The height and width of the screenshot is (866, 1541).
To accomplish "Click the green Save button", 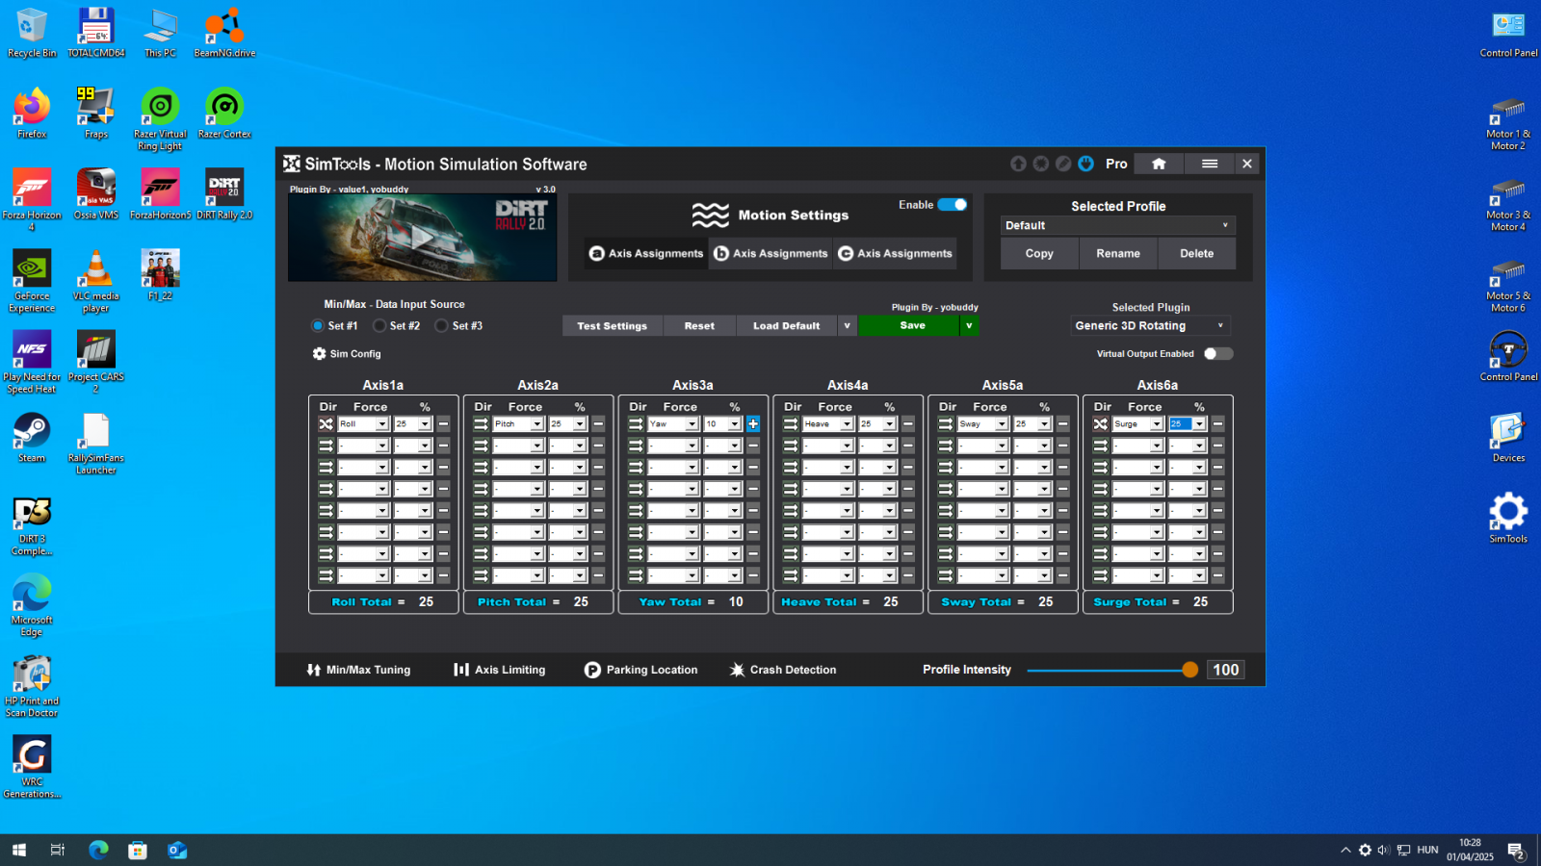I will point(911,326).
